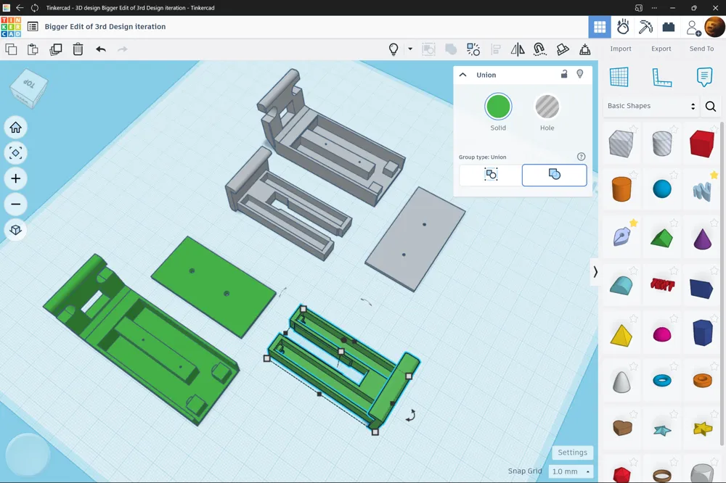Pick the red Text shape
The height and width of the screenshot is (483, 726).
pyautogui.click(x=662, y=284)
